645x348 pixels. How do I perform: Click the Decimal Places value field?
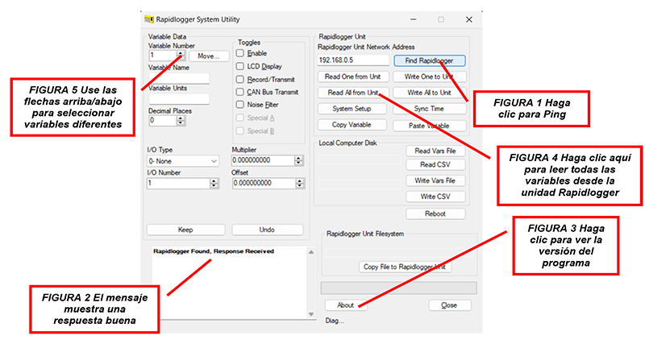163,120
